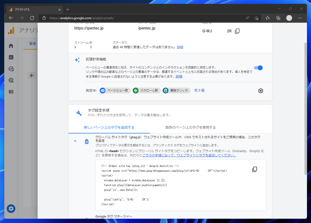Show the other 3 measured events

199,90
